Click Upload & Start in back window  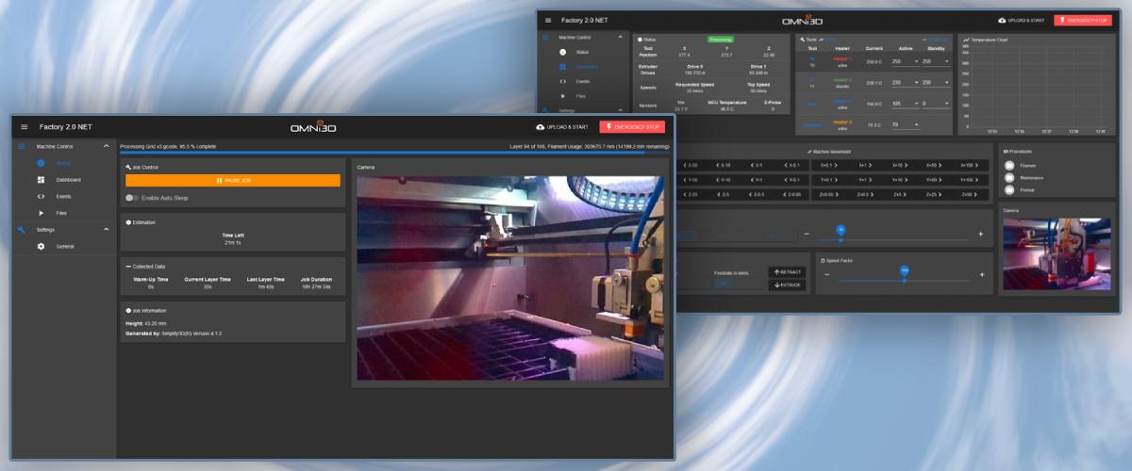click(1023, 20)
